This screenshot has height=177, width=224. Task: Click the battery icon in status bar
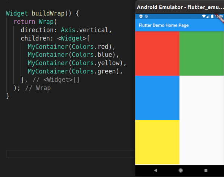tap(212, 16)
